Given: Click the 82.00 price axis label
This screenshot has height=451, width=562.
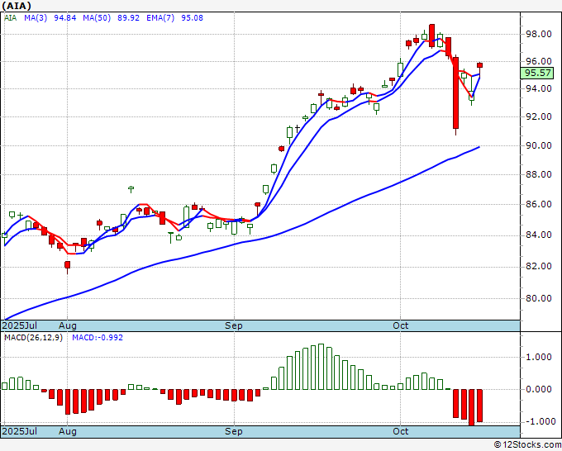Looking at the screenshot, I should 538,266.
